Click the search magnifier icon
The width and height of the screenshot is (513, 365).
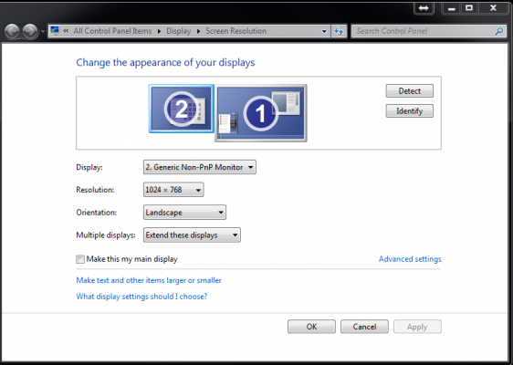coord(499,31)
